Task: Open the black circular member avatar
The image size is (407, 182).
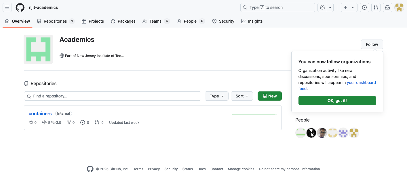Action: tap(311, 133)
